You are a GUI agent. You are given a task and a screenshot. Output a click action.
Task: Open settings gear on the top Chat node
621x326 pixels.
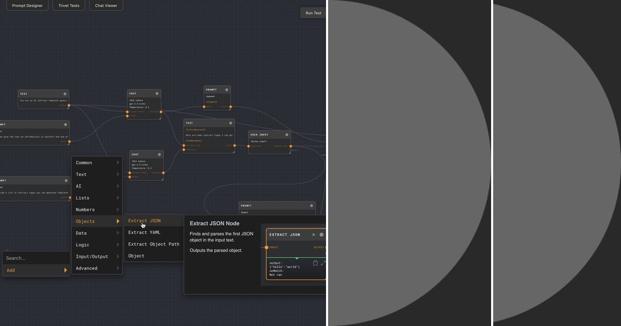[x=157, y=94]
